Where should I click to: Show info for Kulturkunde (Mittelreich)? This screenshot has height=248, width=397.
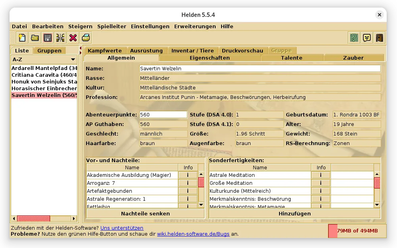(x=321, y=191)
